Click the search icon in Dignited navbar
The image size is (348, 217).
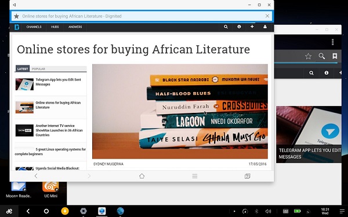click(x=226, y=27)
